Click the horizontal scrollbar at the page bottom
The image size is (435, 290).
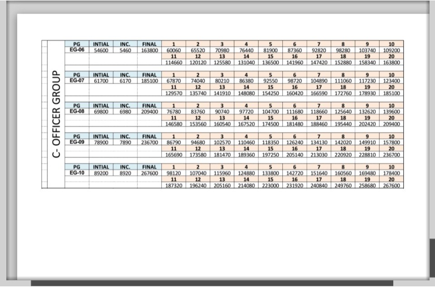[x=212, y=284]
